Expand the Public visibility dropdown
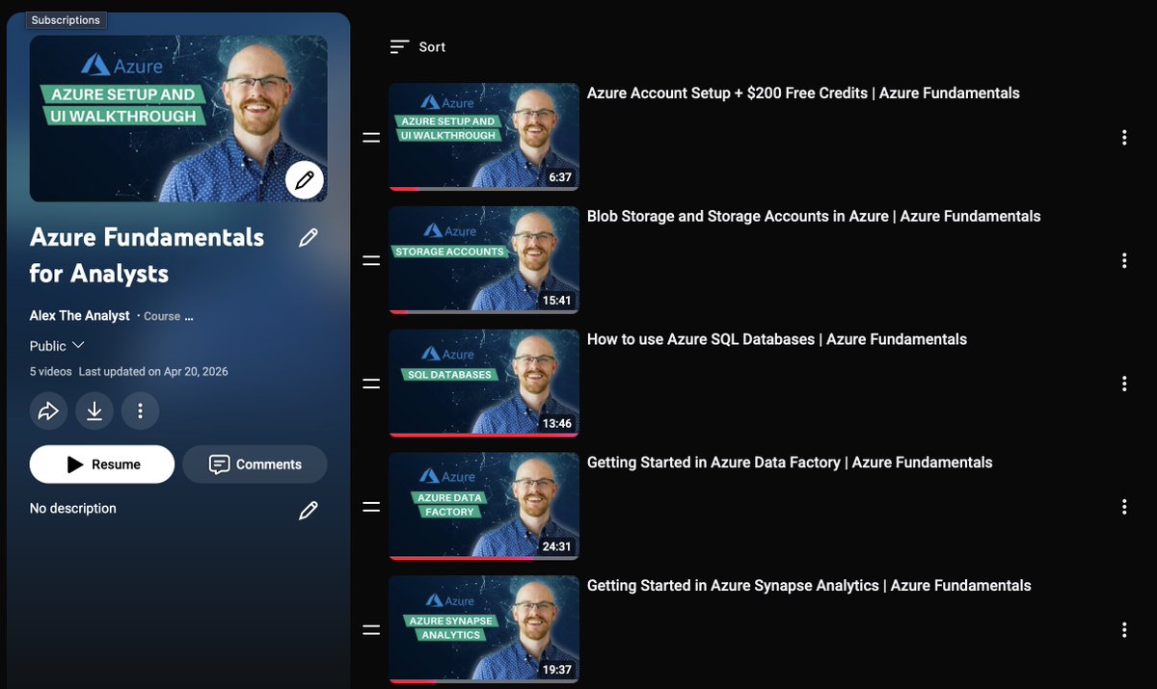1157x689 pixels. coord(58,346)
